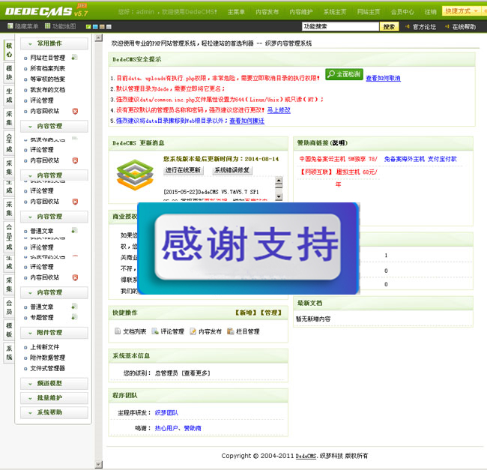Open 会员中心 in the top navigation
This screenshot has height=470, width=487.
click(402, 12)
